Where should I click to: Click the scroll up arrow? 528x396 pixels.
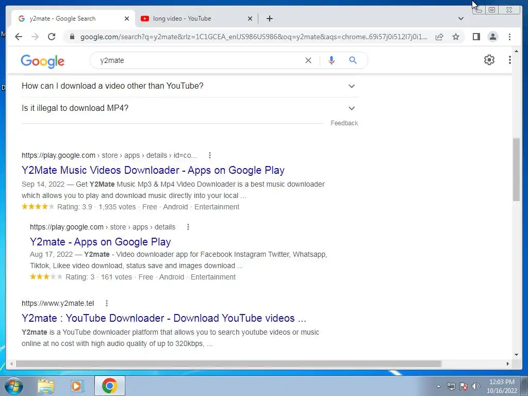(517, 52)
